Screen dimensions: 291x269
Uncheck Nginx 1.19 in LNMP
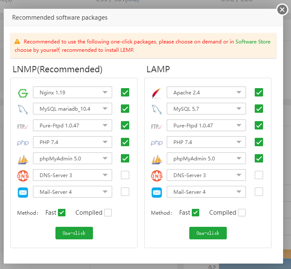coord(125,92)
